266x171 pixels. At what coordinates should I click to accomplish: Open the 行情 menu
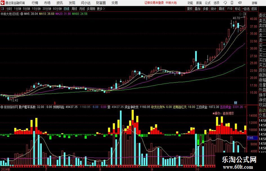35,3
